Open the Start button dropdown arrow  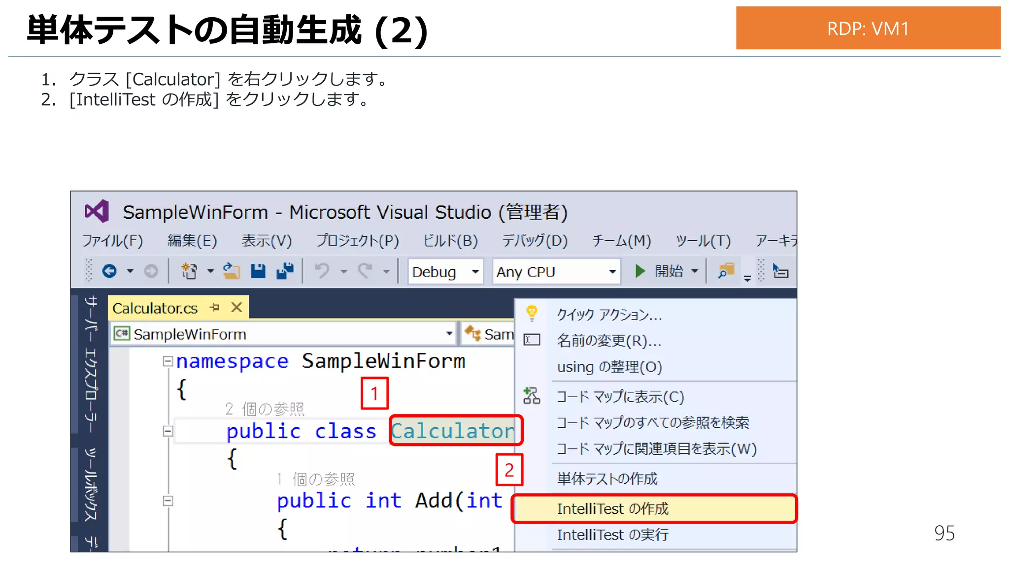(x=695, y=271)
